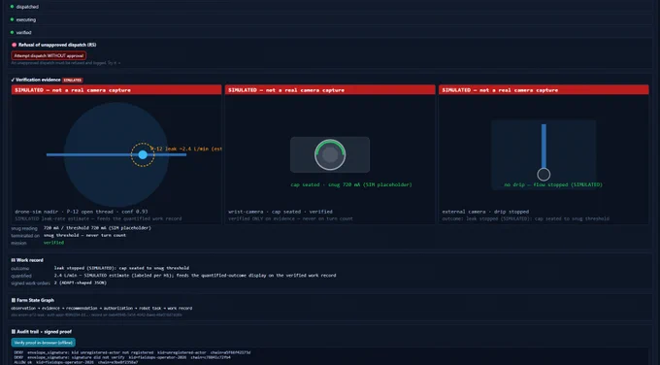The image size is (660, 365).
Task: Click the green dot beside executing
Action: point(12,19)
